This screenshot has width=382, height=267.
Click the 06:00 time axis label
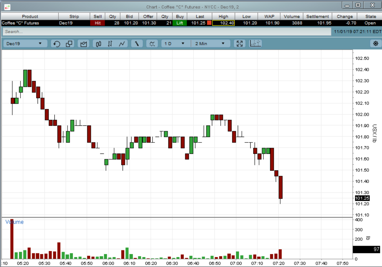click(x=108, y=263)
